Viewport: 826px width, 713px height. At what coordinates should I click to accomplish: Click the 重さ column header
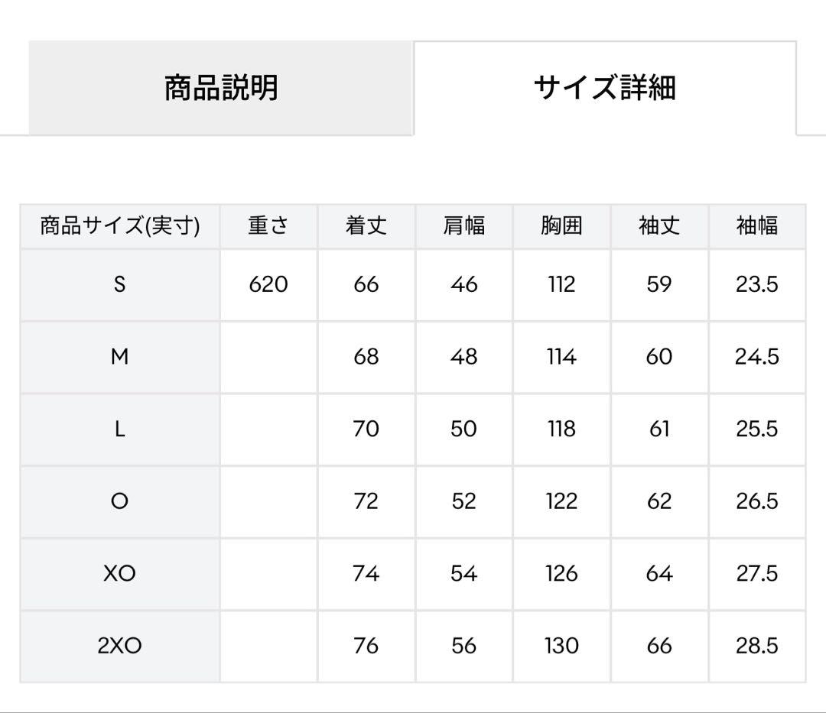coord(268,226)
